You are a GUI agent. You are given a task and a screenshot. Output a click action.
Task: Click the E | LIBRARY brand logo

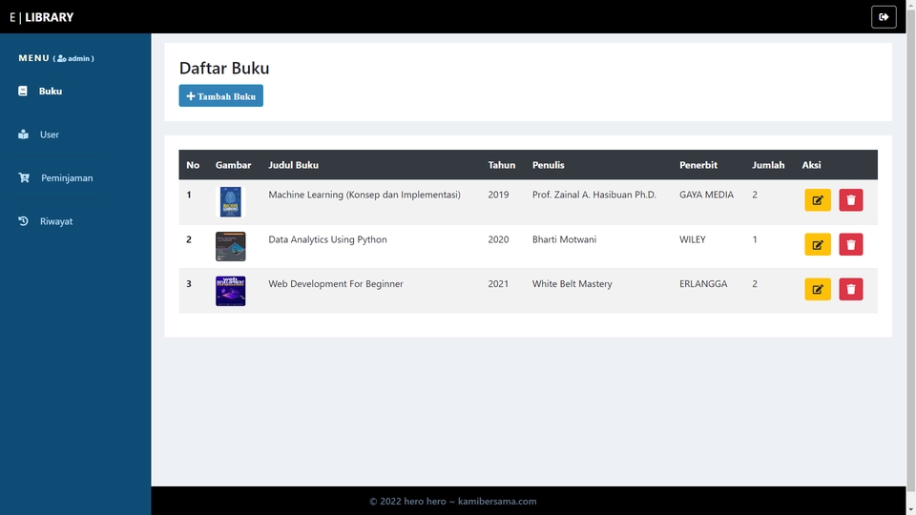coord(41,17)
